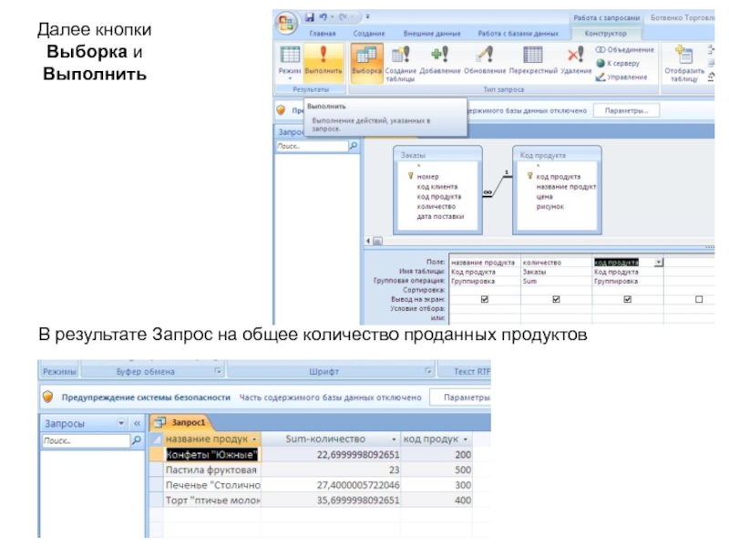This screenshot has height=547, width=729.
Task: Choose the Обновление query type
Action: pyautogui.click(x=485, y=60)
